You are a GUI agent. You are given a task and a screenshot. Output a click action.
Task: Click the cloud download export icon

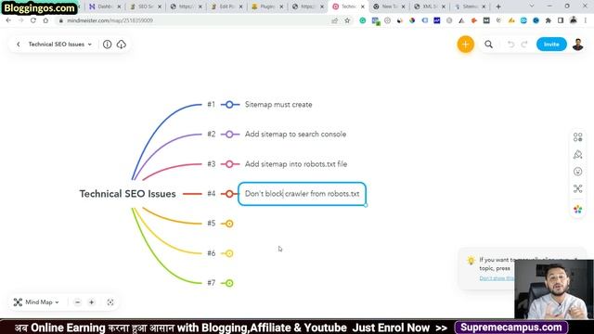(x=122, y=45)
